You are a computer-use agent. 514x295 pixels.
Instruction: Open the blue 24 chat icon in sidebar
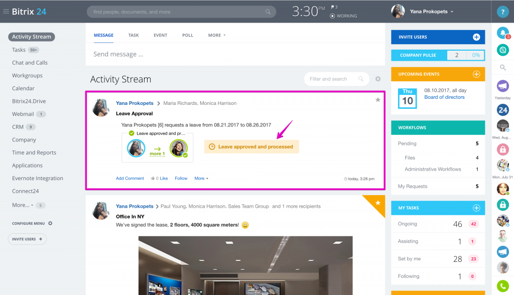503,110
